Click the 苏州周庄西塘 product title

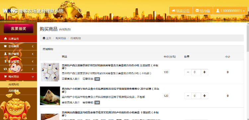[x=110, y=114]
